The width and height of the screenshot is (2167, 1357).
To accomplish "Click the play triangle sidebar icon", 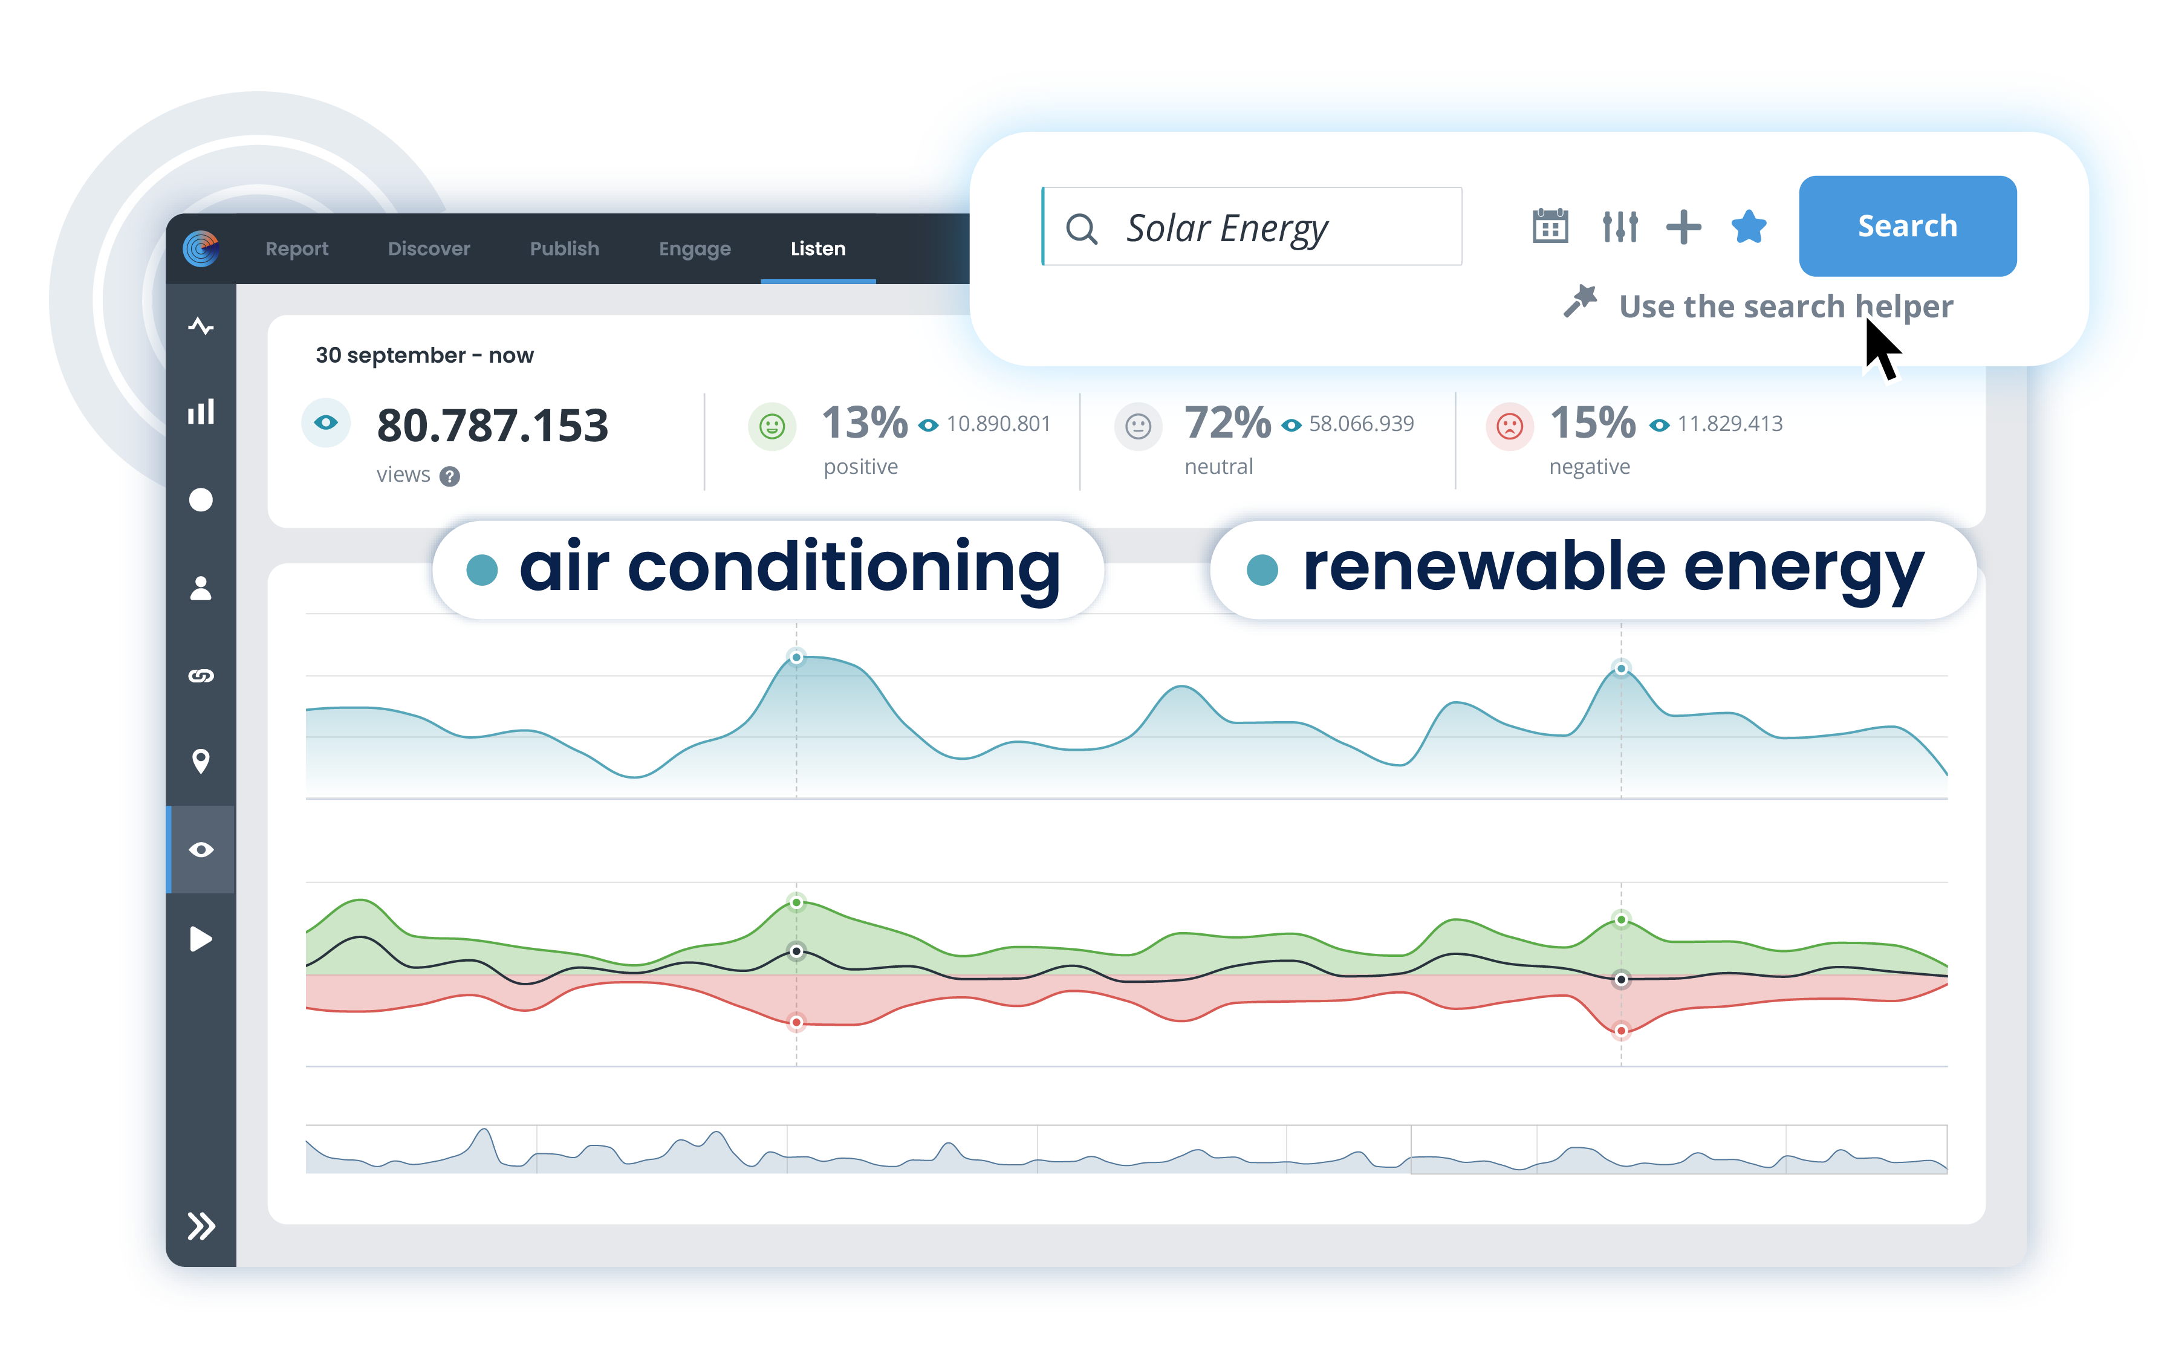I will pyautogui.click(x=200, y=939).
